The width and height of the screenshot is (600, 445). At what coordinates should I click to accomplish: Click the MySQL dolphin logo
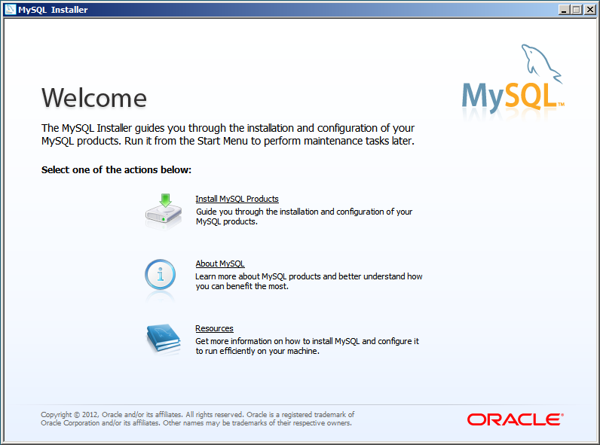(513, 80)
